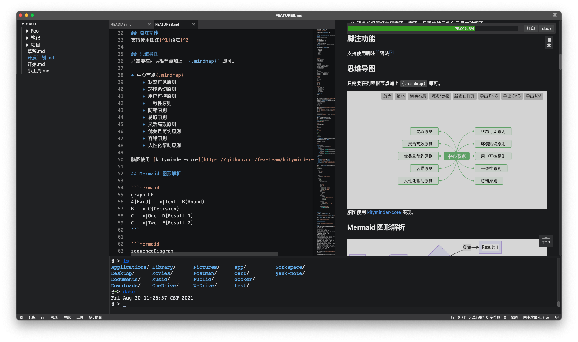The width and height of the screenshot is (578, 342).
Task: Select the 状态可见原则 mindmap node
Action: pyautogui.click(x=493, y=132)
